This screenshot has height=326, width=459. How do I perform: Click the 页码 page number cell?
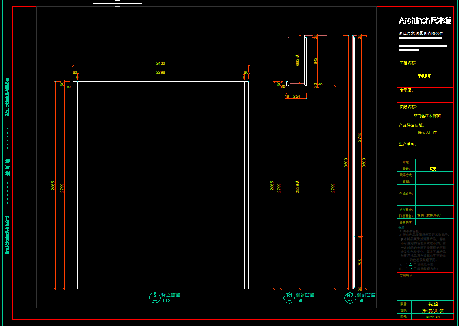point(433,310)
